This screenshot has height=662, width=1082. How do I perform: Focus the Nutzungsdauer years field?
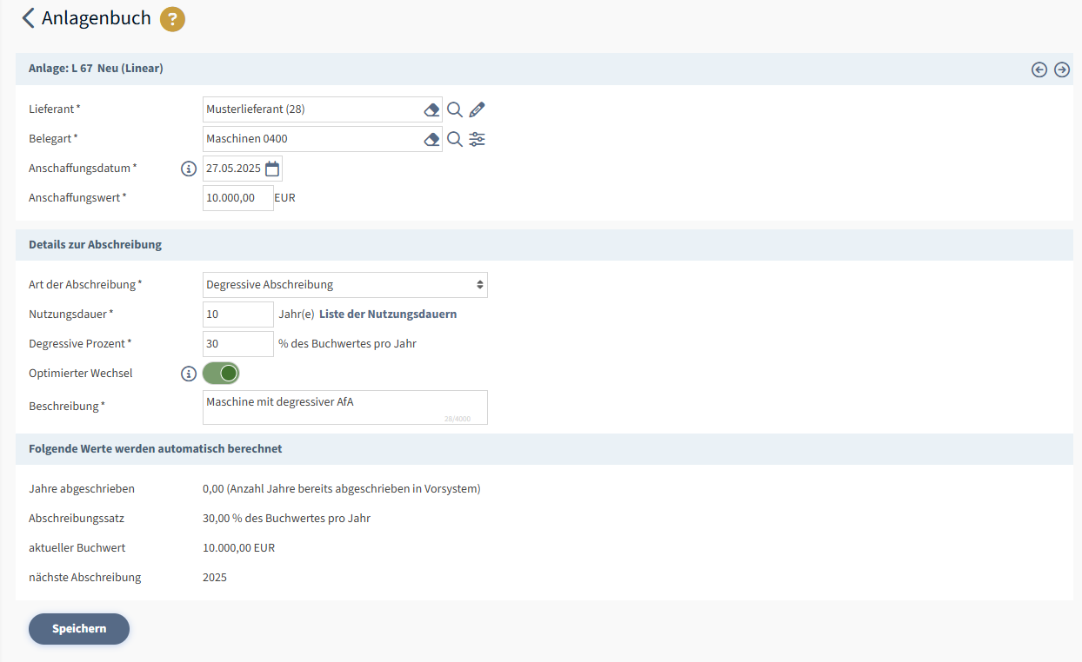click(237, 314)
